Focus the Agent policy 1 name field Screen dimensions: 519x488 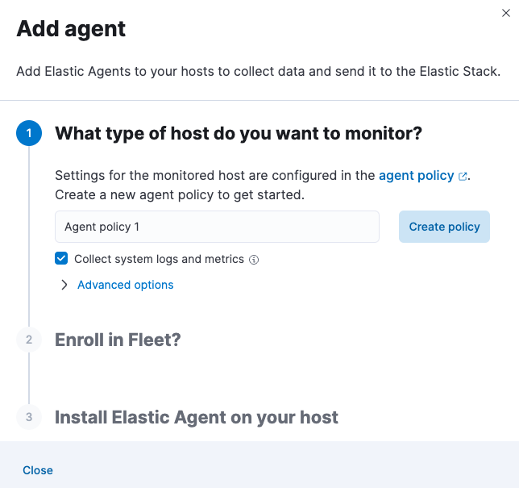pos(217,227)
